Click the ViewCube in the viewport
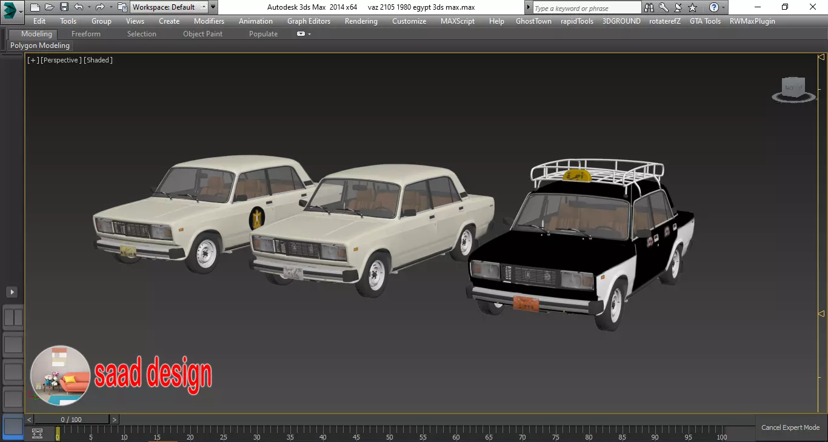Screen dimensions: 828x442 (793, 89)
